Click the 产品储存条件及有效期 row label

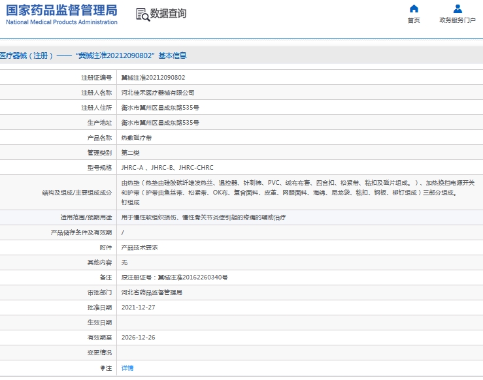click(x=81, y=232)
